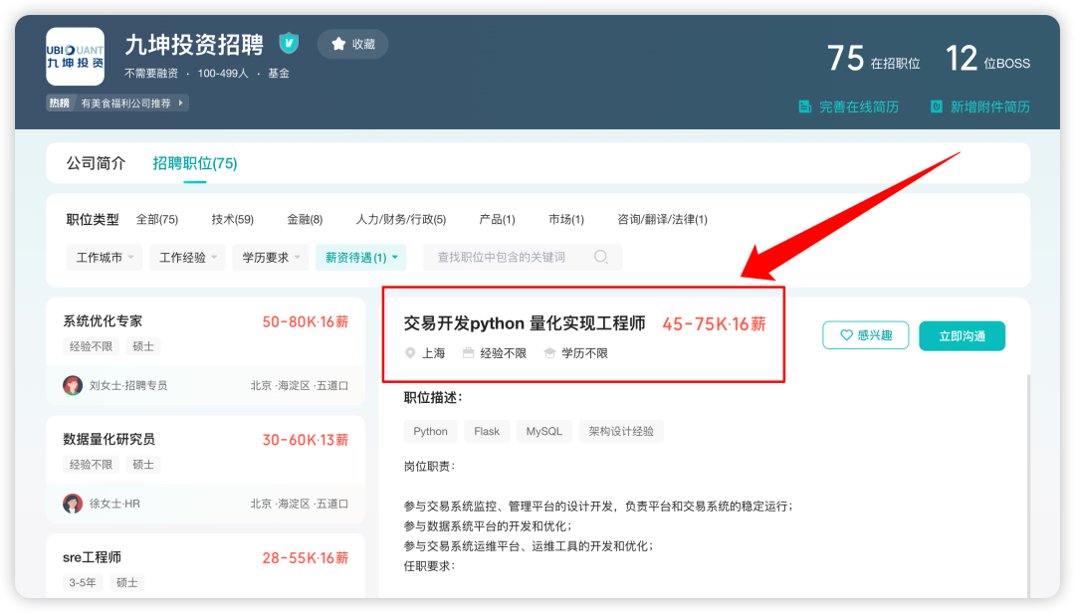Open the 工作城市 dropdown
Image resolution: width=1075 pixels, height=613 pixels.
[x=105, y=257]
